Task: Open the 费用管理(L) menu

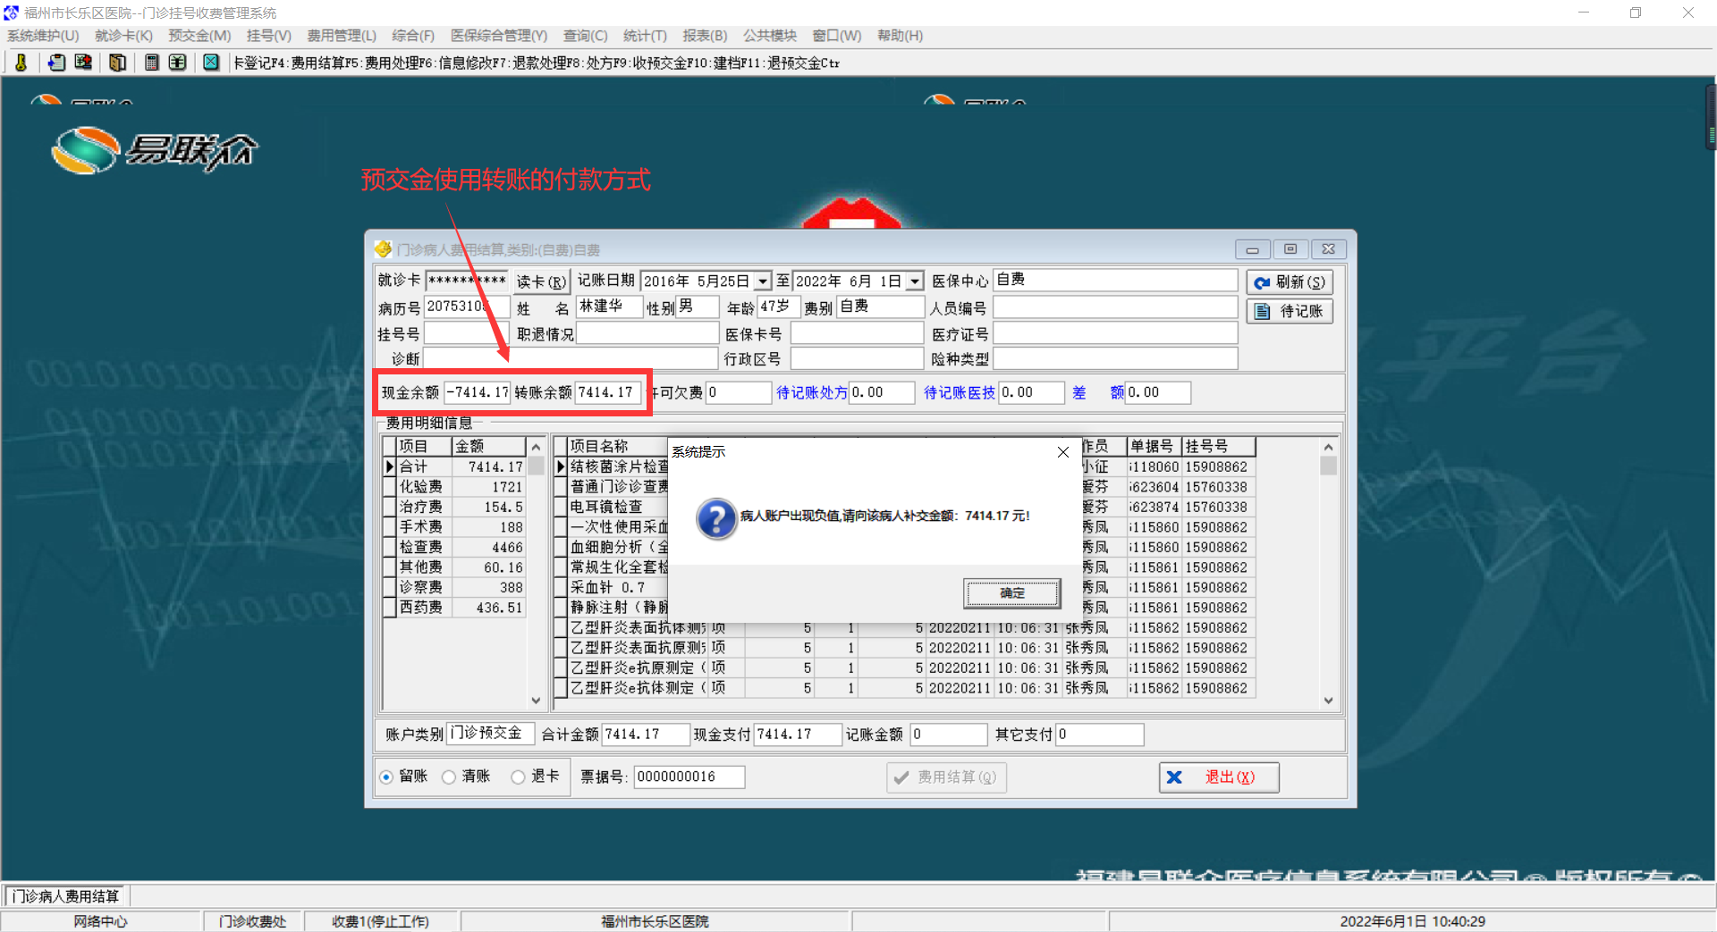Action: [x=342, y=36]
